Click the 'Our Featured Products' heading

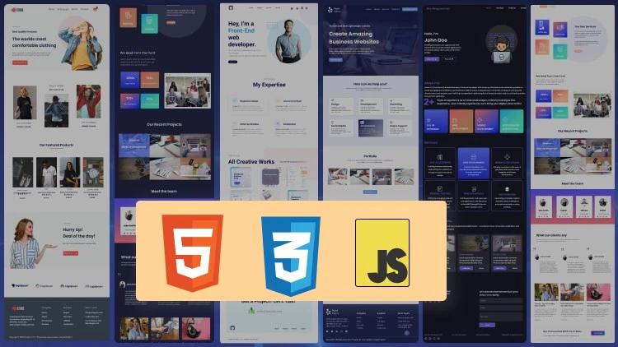56,145
